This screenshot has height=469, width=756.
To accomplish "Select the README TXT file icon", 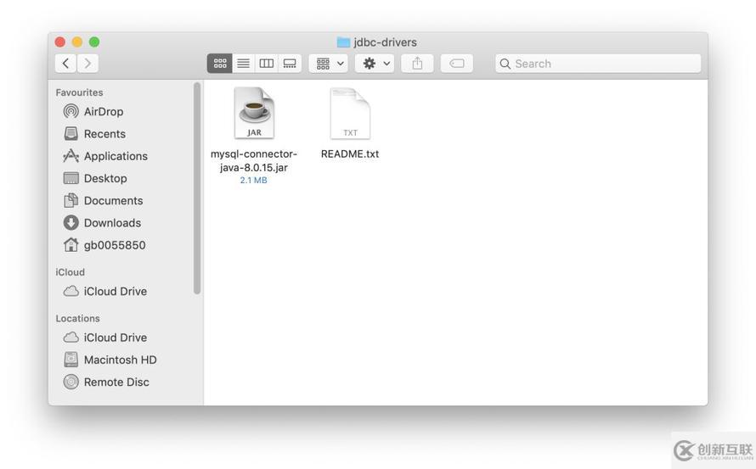I will point(350,113).
